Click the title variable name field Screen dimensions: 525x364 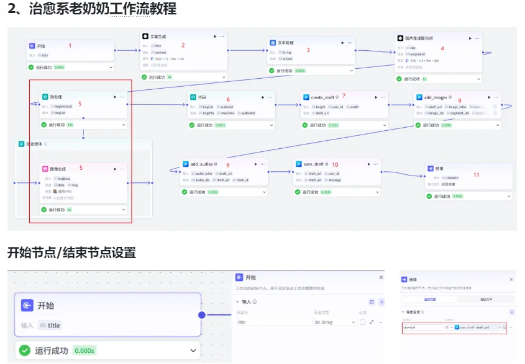click(274, 322)
